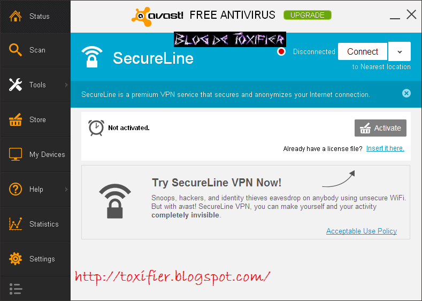Click the Scan magnifier icon
The width and height of the screenshot is (422, 301).
coord(16,50)
